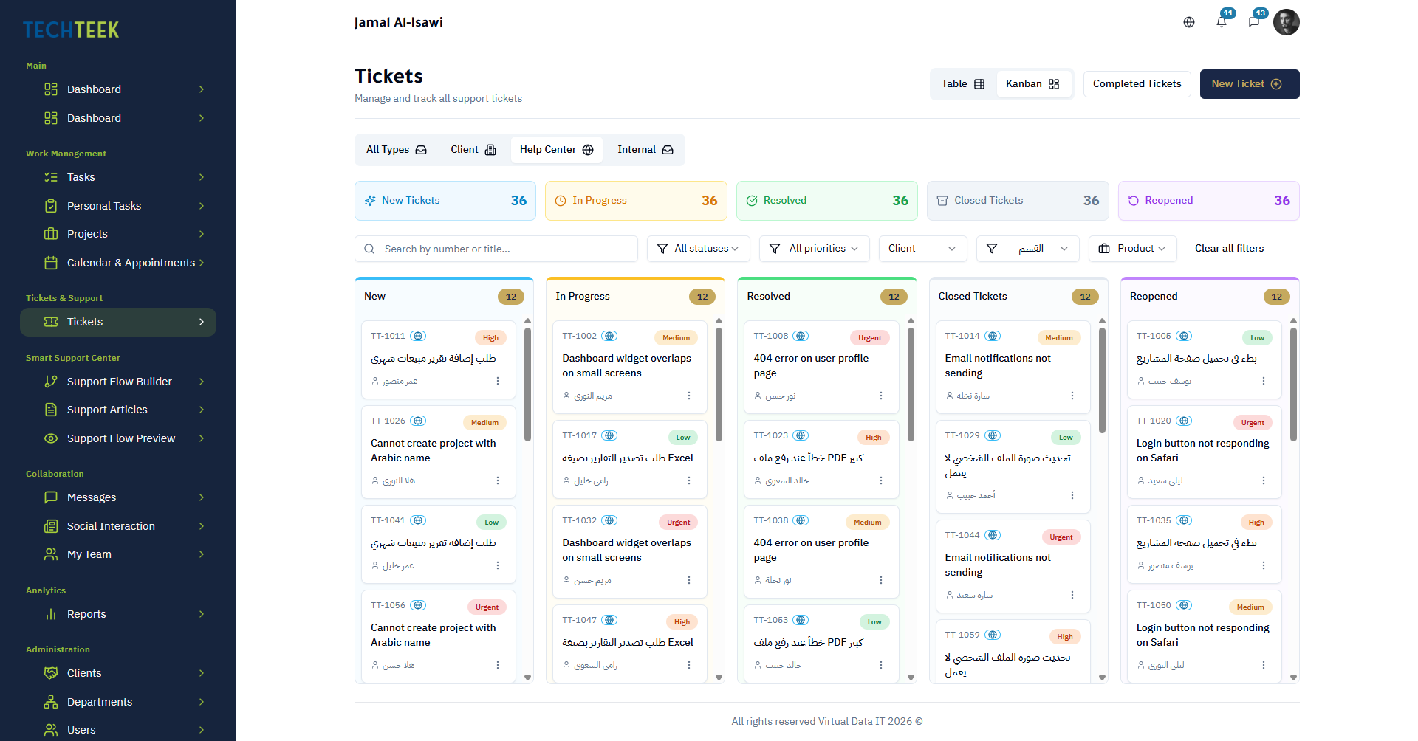Select the Internal ticket type filter
The width and height of the screenshot is (1418, 741).
click(x=645, y=150)
